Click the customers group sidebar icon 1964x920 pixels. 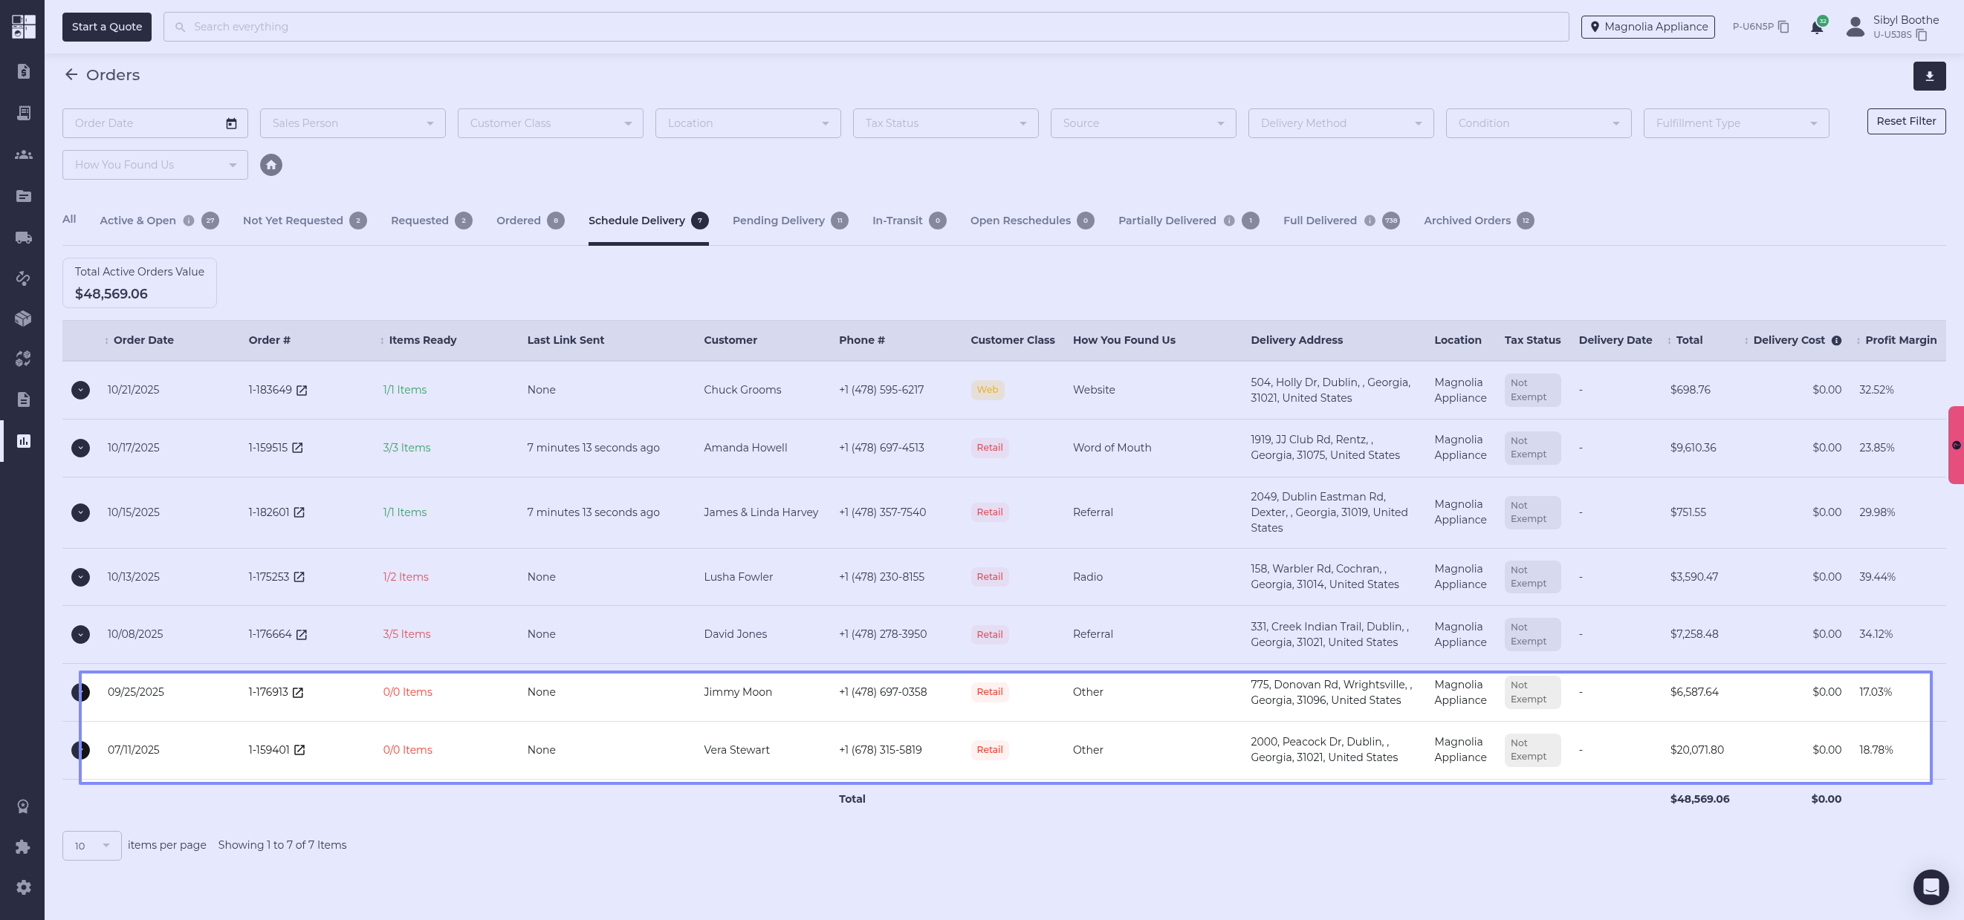24,154
